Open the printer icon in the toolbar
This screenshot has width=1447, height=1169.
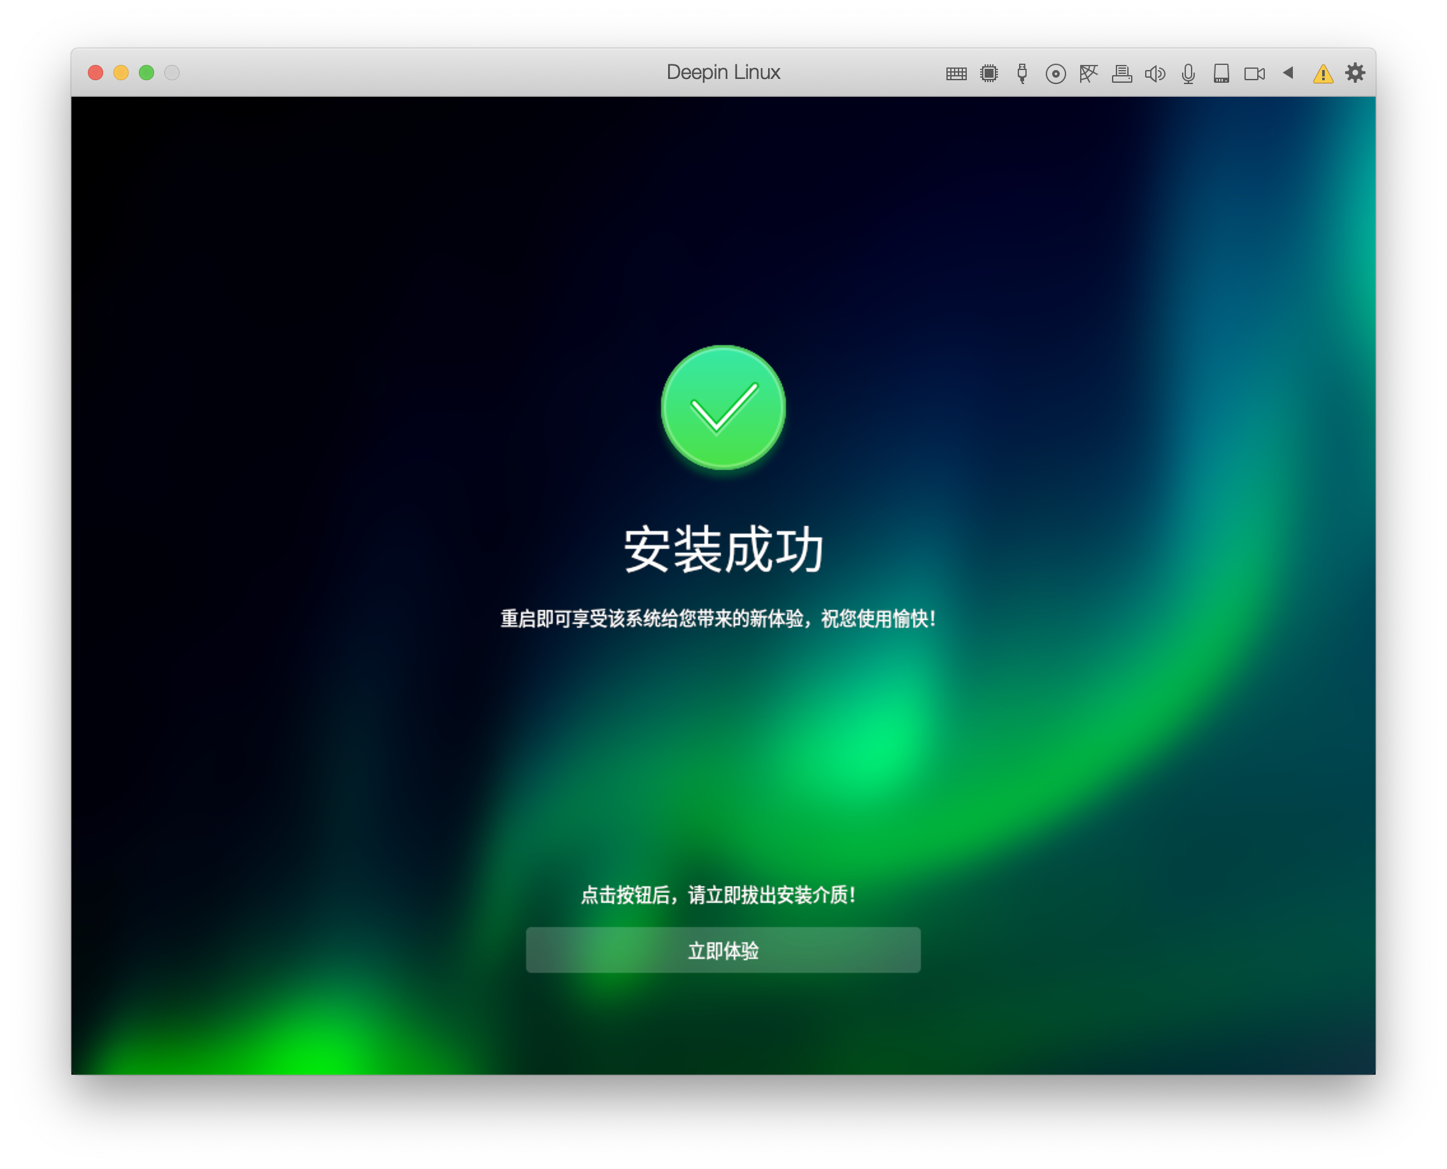coord(1122,73)
